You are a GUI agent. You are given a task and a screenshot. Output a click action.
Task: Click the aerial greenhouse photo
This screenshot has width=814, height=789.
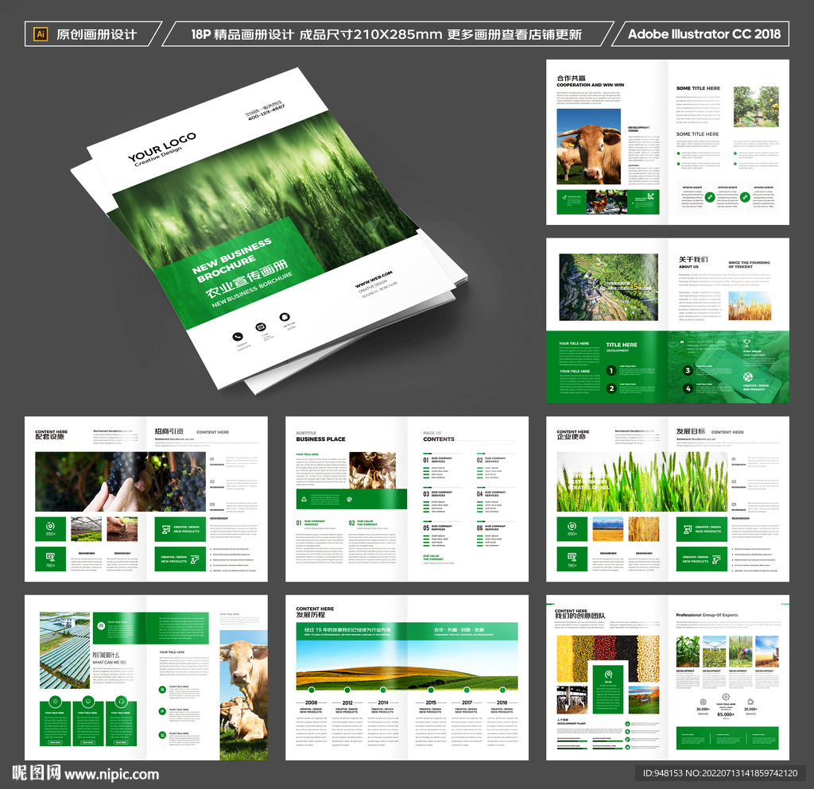[65, 650]
